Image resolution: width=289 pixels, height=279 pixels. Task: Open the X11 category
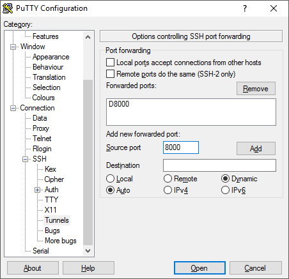[x=51, y=210]
